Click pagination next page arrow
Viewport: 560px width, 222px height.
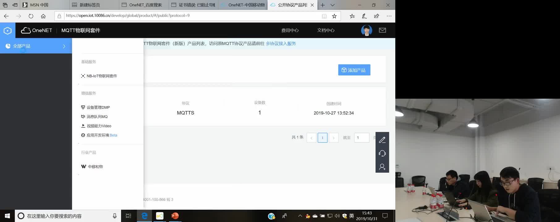[333, 138]
